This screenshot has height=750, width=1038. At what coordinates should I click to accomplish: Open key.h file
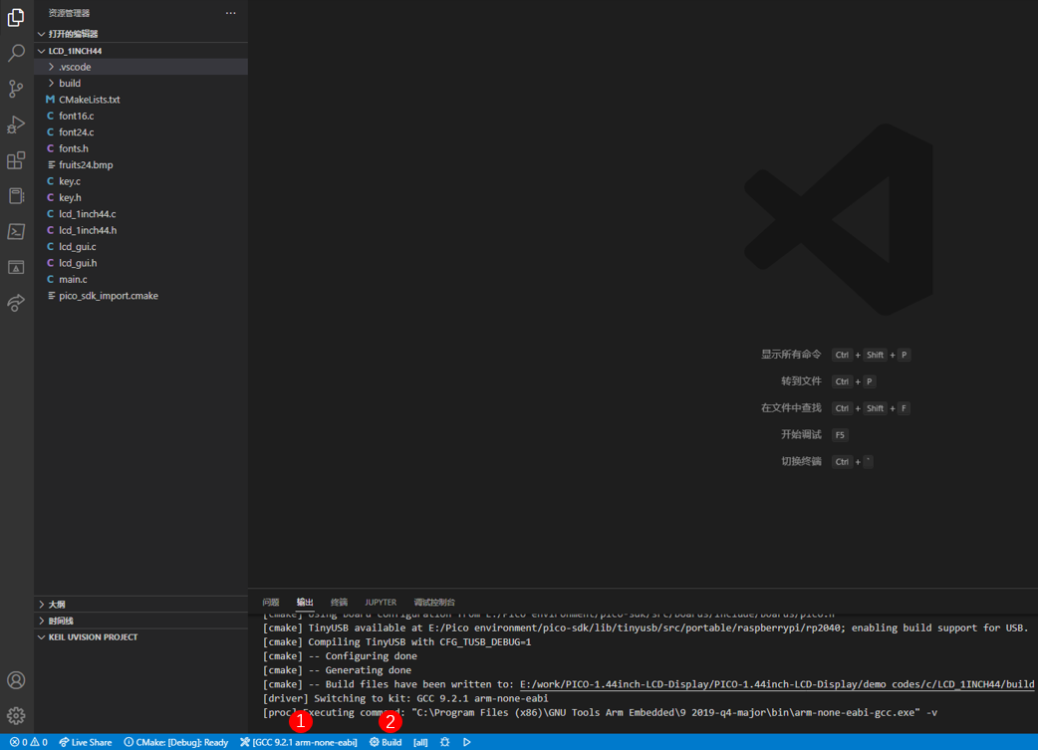141,198
